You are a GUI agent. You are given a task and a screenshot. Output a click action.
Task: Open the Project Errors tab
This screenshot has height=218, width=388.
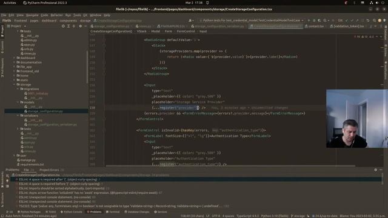tap(52, 170)
